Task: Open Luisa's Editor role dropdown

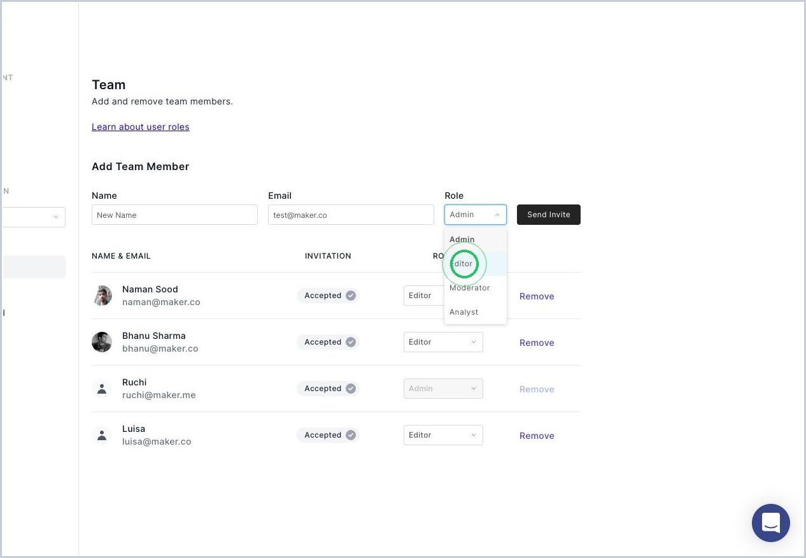Action: tap(443, 435)
